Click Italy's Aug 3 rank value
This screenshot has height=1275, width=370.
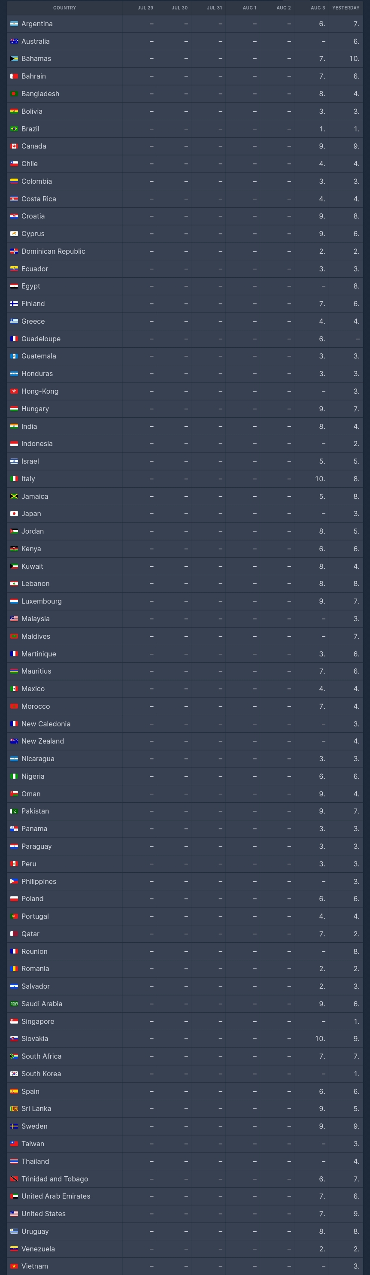[x=319, y=479]
